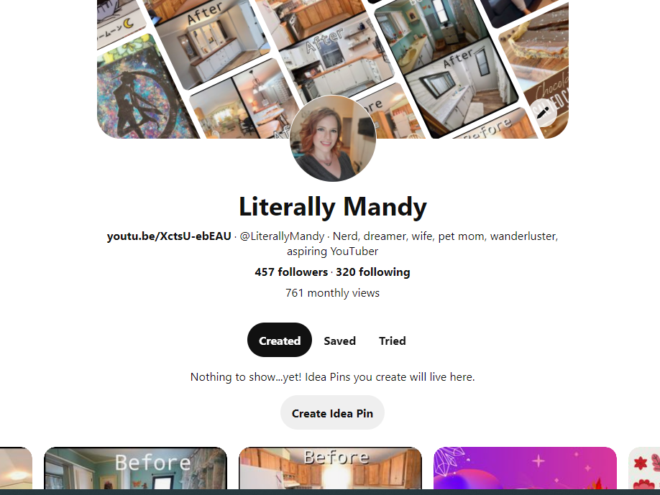Open the red floral pin at right edge

(x=644, y=468)
